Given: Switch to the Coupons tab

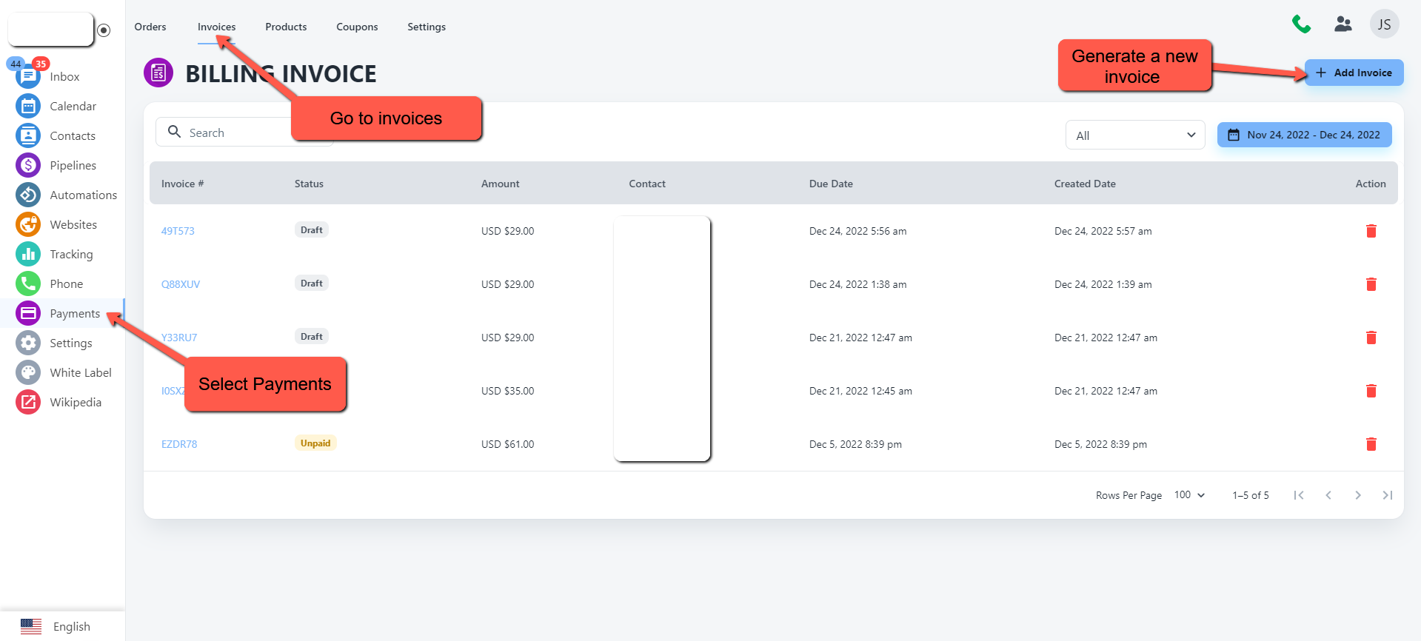Looking at the screenshot, I should (x=357, y=27).
